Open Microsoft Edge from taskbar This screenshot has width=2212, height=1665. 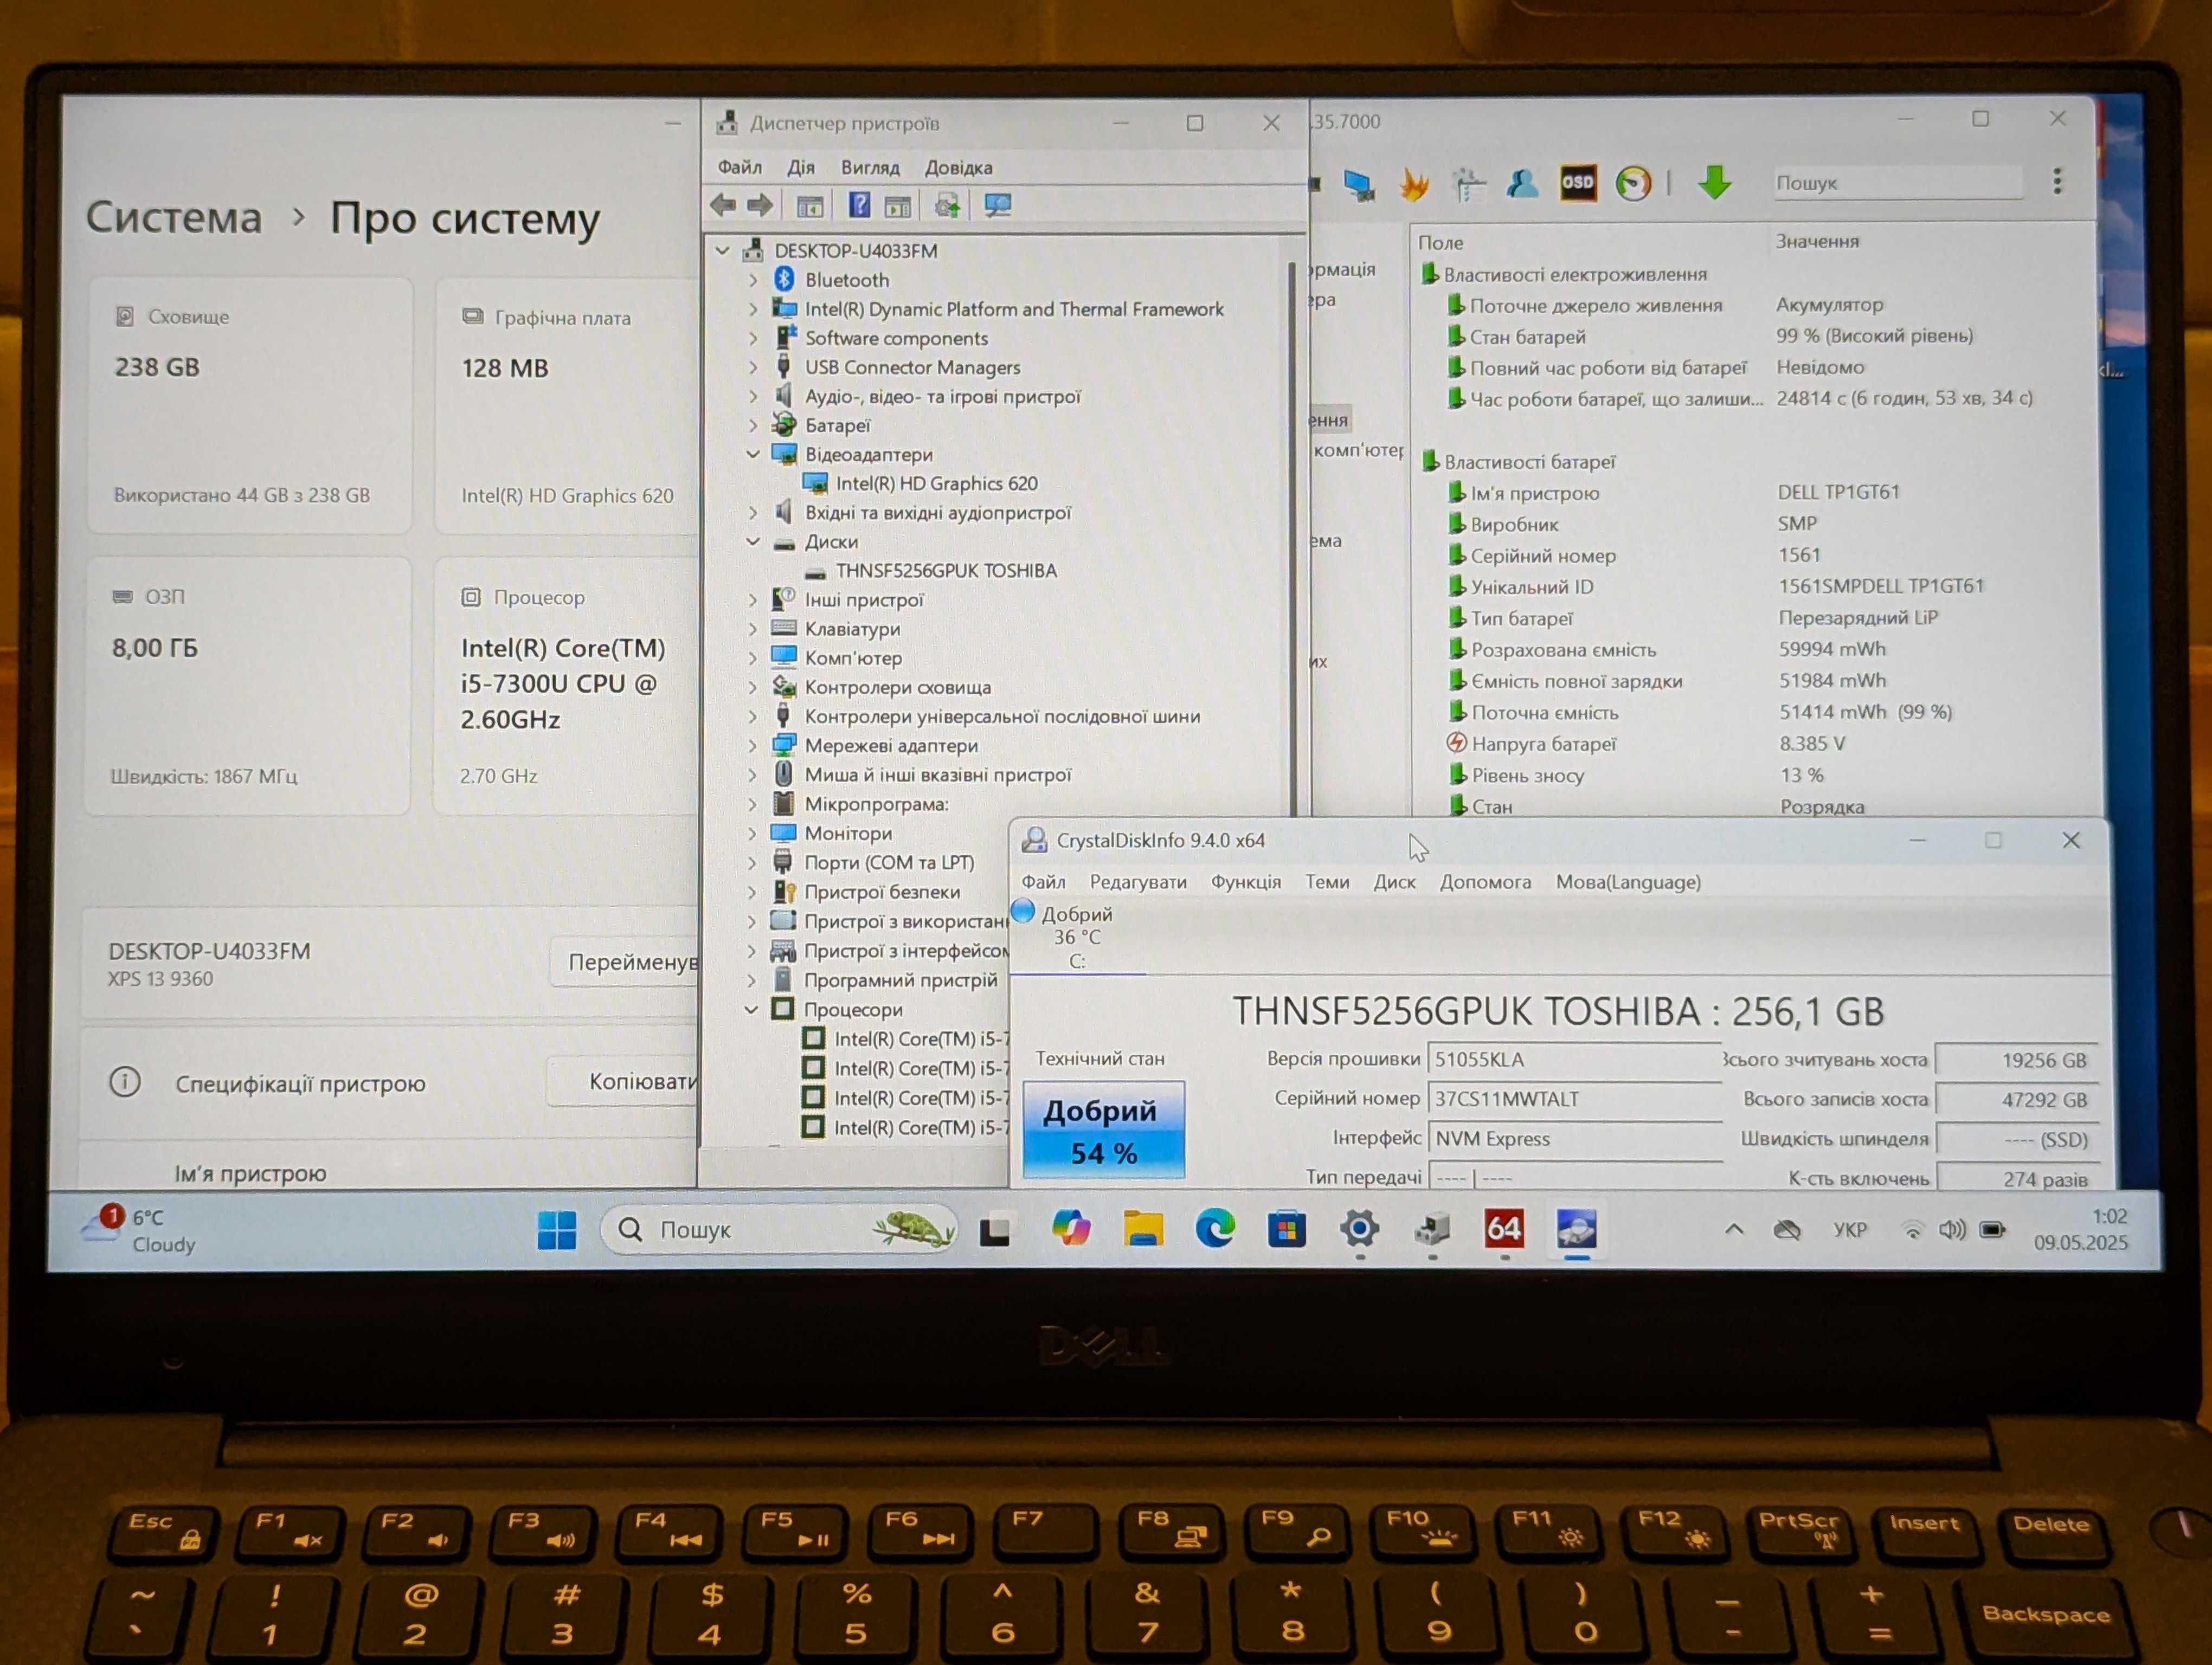click(x=1215, y=1228)
